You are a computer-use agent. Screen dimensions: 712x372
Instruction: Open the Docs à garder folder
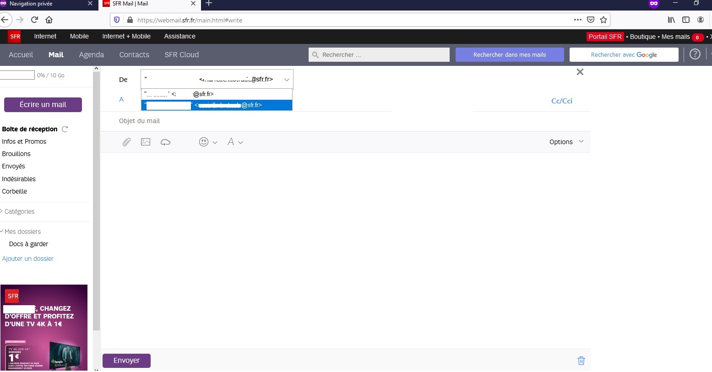(28, 244)
